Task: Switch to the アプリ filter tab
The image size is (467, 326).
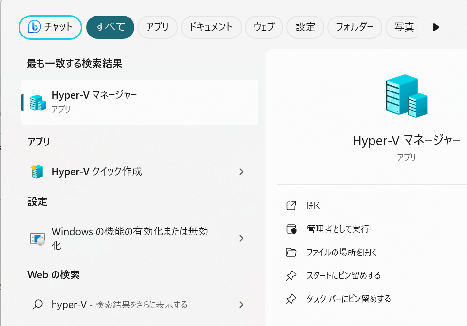Action: (x=157, y=27)
